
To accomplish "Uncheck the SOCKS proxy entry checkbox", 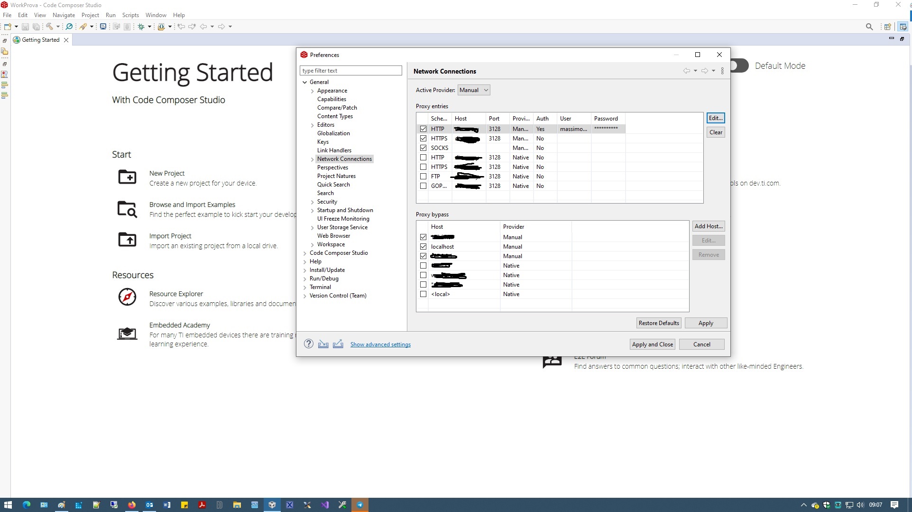I will pyautogui.click(x=424, y=148).
